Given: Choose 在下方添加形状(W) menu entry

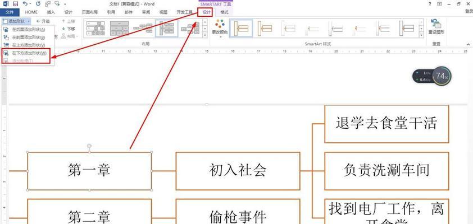Looking at the screenshot, I should click(28, 53).
